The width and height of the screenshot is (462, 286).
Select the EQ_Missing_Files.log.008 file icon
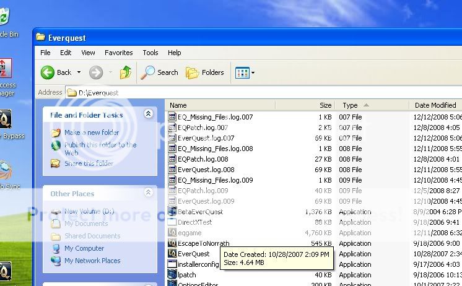(x=172, y=148)
